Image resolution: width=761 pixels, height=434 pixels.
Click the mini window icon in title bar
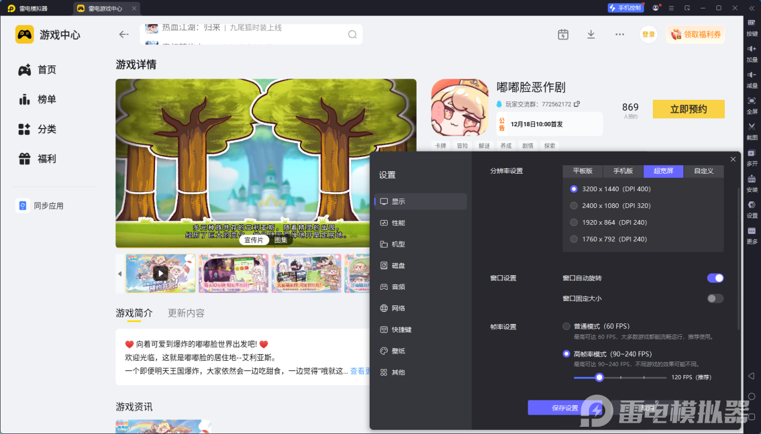click(687, 8)
